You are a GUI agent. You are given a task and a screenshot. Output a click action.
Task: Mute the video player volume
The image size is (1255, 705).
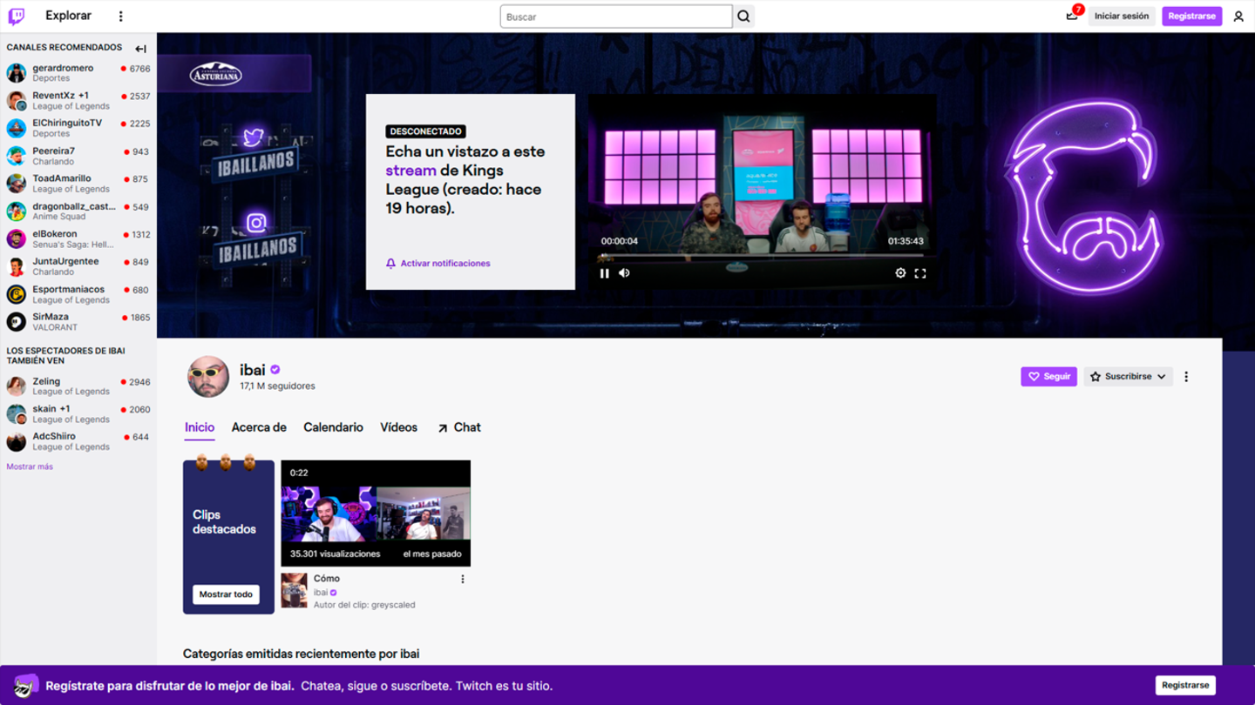(x=624, y=273)
